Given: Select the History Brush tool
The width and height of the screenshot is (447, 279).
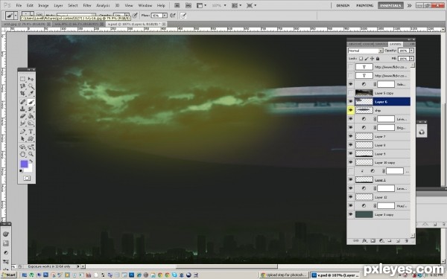Looking at the screenshot, I should click(x=31, y=109).
